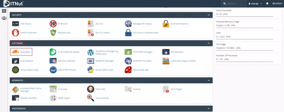
Task: Click the Virus Scanner icon
Action: point(91,98)
